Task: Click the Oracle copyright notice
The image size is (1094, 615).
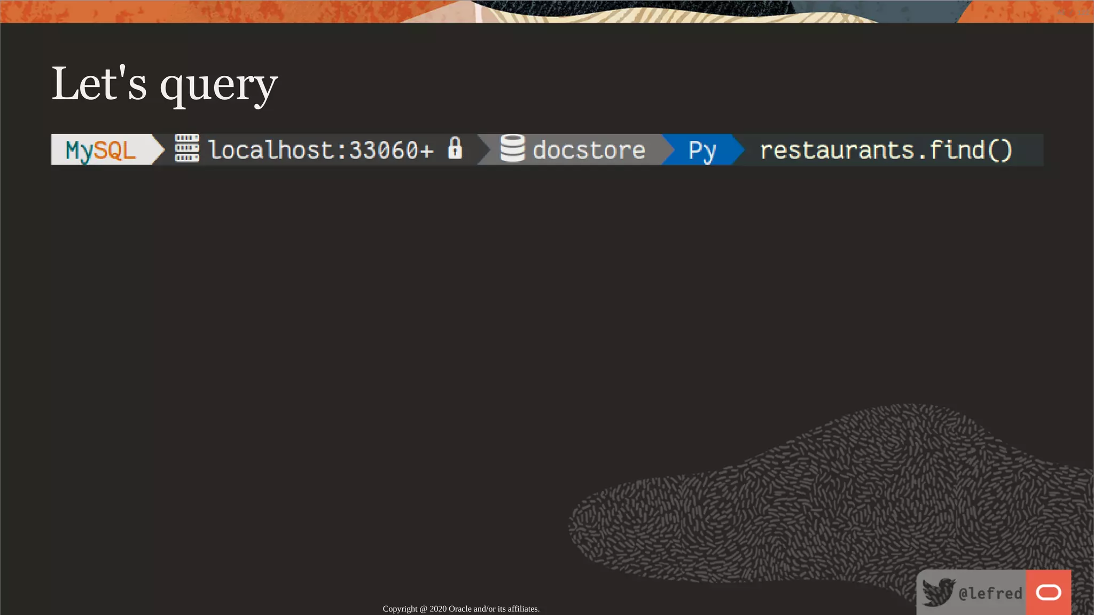Action: point(461,609)
